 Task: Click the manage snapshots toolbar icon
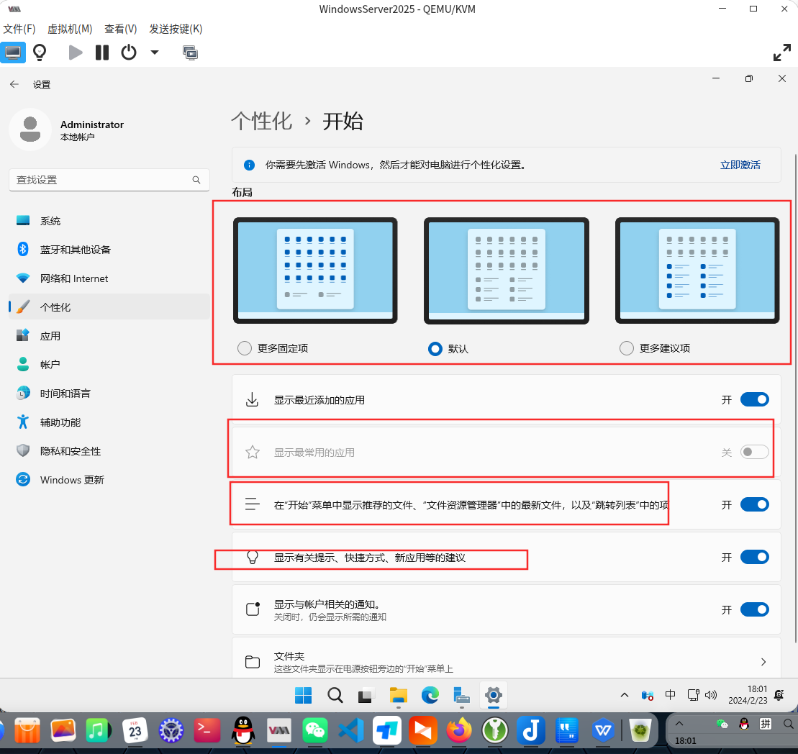190,53
